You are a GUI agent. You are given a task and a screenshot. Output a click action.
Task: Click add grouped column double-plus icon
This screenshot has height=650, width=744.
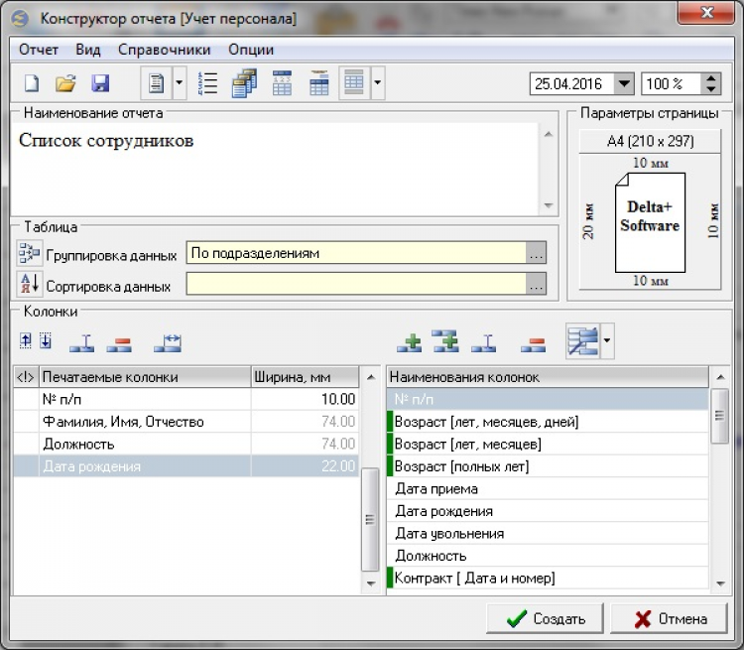point(445,341)
